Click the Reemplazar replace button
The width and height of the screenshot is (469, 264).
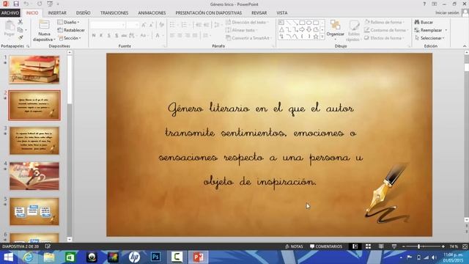pos(428,30)
